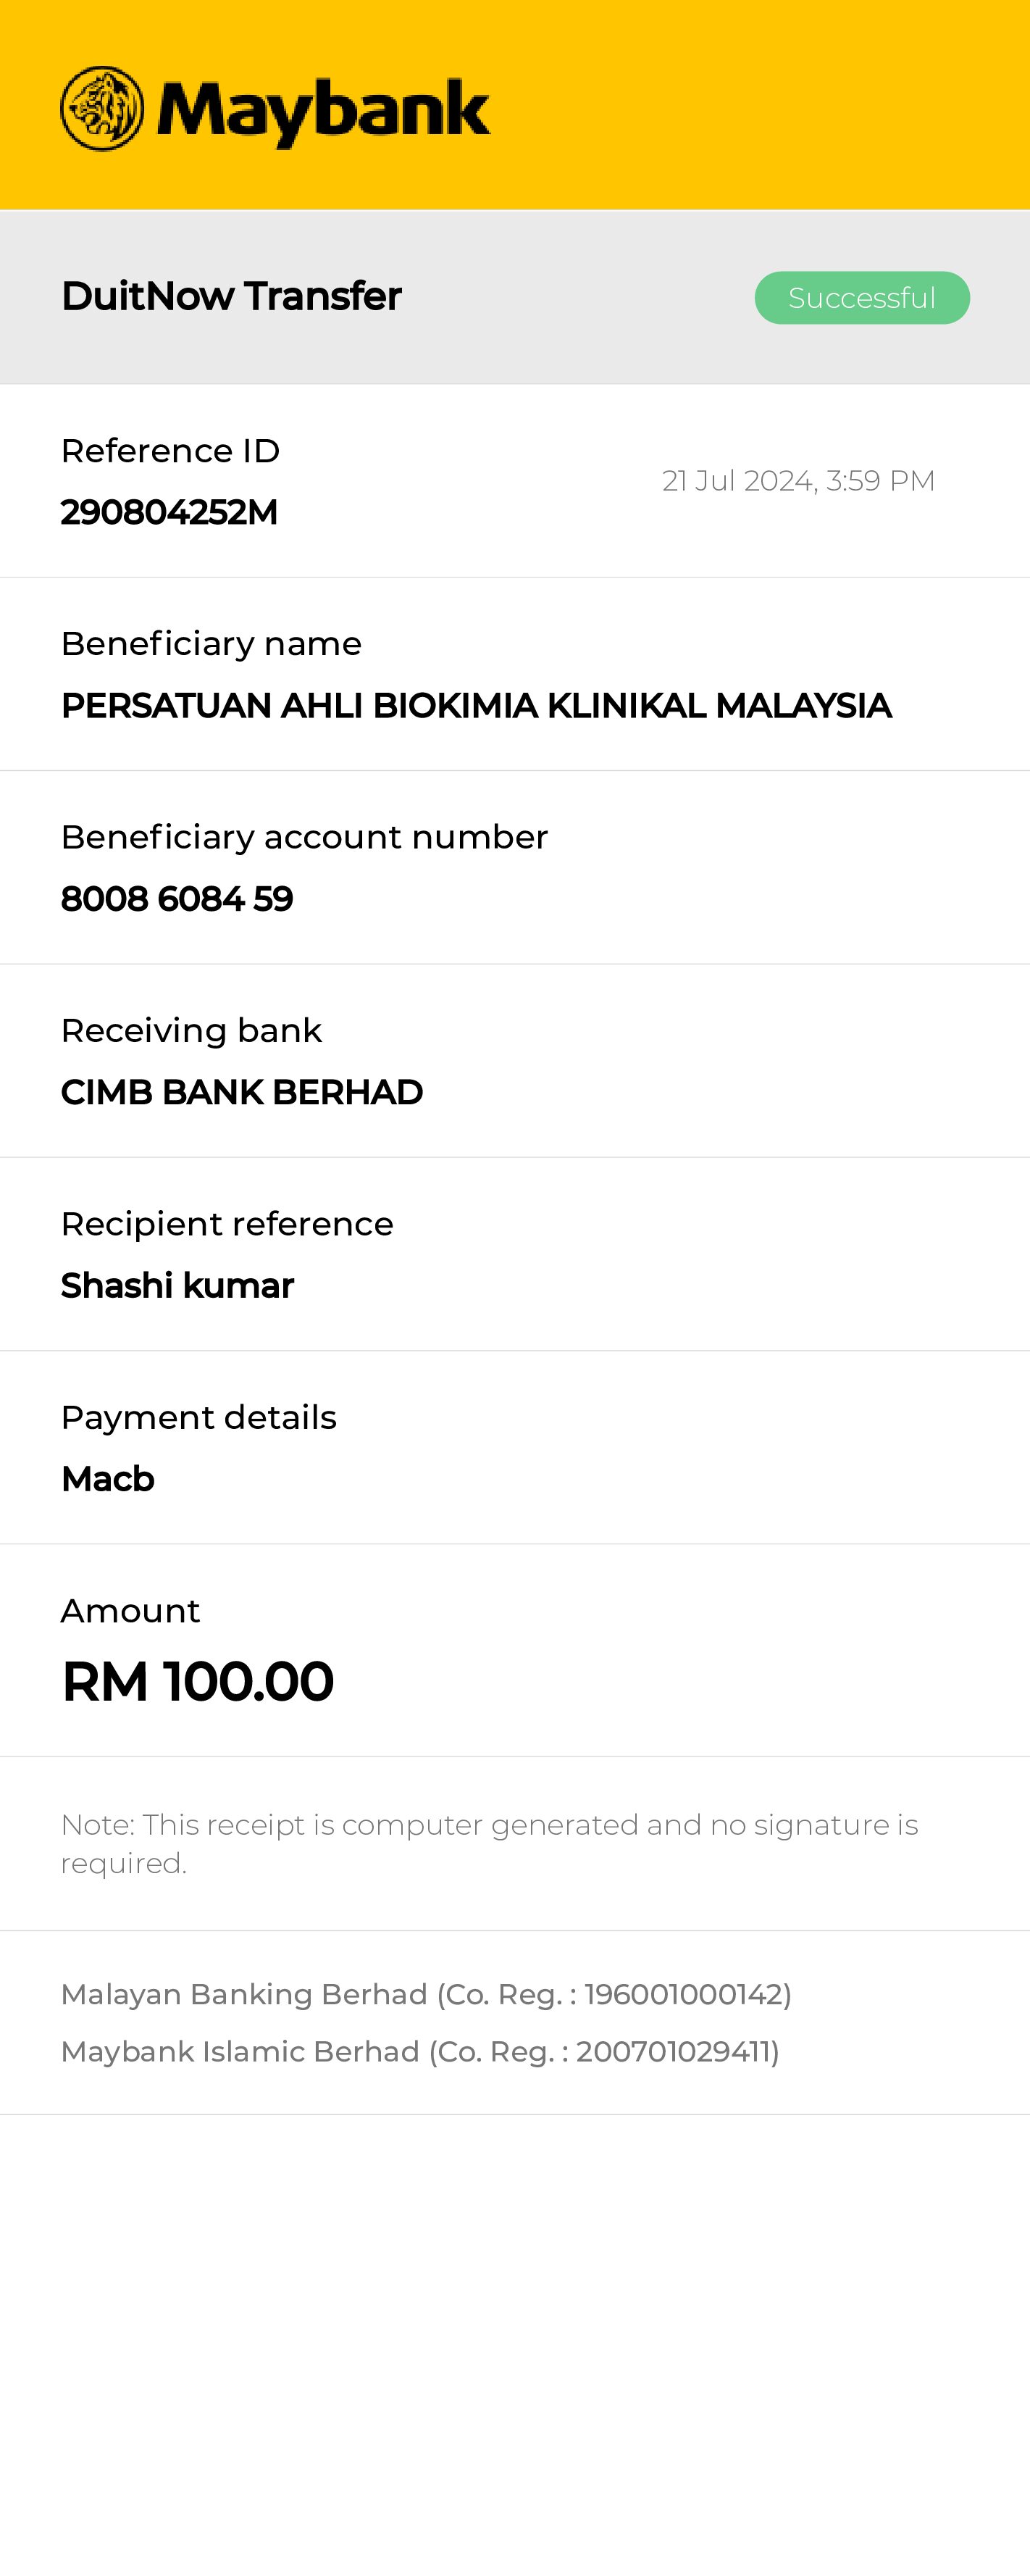
Task: Click the Amount label
Action: click(x=130, y=1611)
